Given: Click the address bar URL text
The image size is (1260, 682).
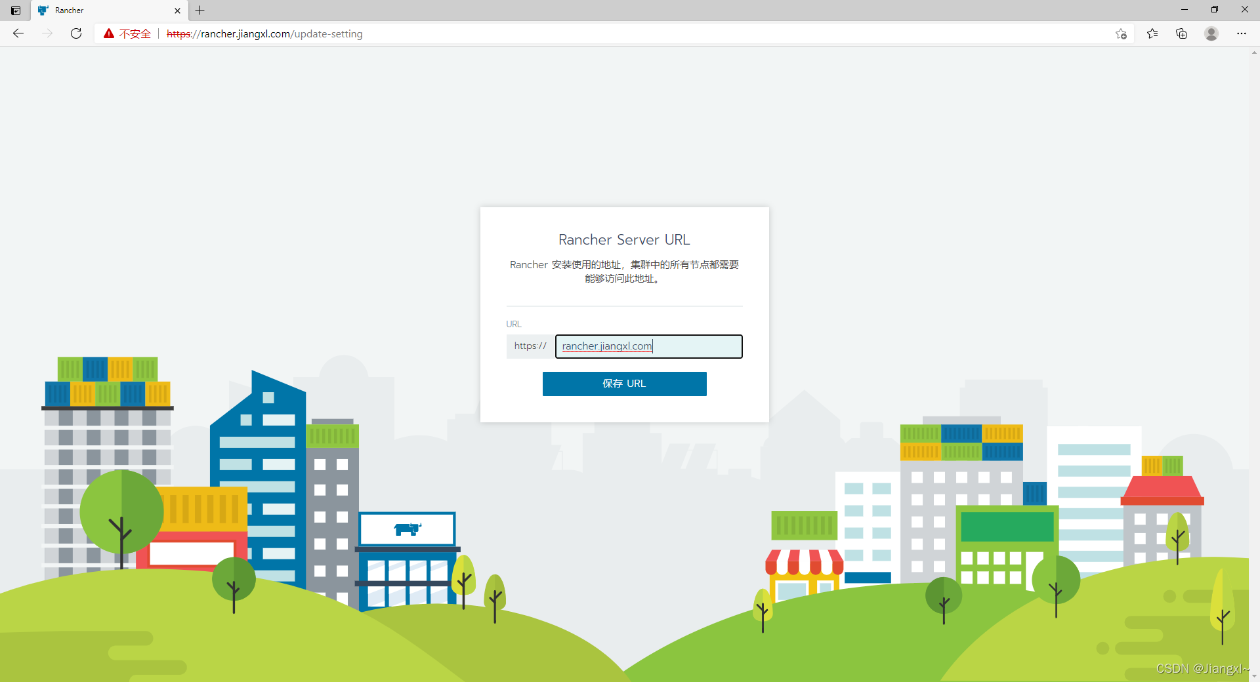Looking at the screenshot, I should (x=264, y=34).
